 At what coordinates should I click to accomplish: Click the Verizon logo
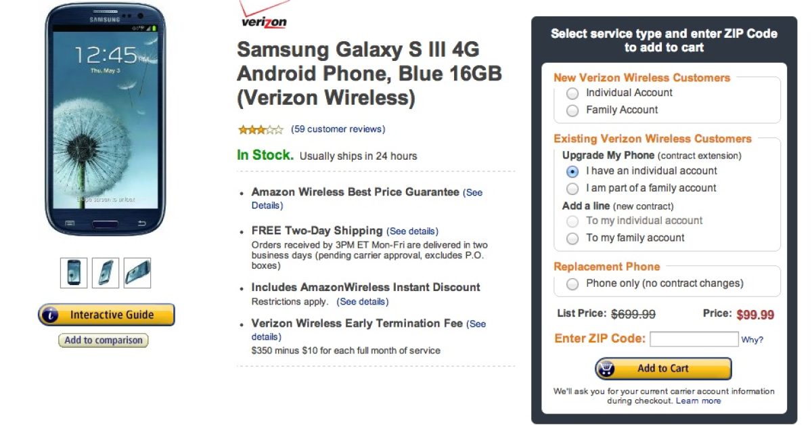264,17
